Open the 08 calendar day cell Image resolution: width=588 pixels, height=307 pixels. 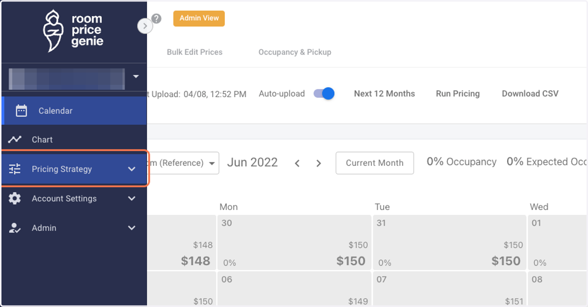(x=558, y=288)
